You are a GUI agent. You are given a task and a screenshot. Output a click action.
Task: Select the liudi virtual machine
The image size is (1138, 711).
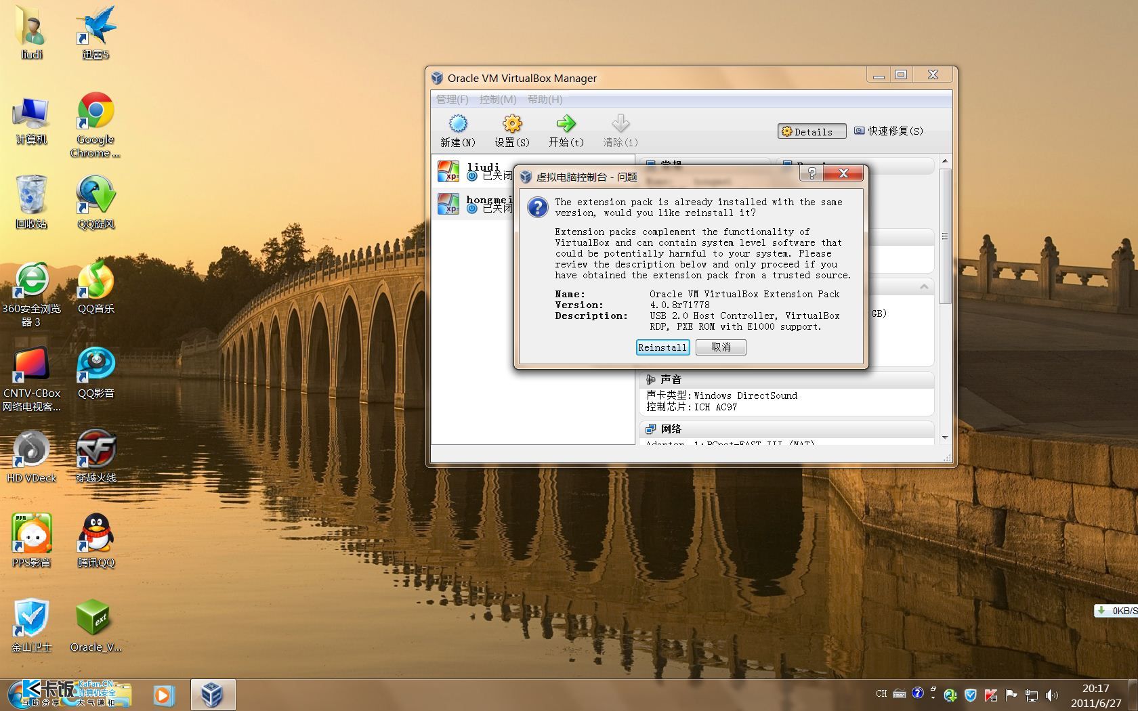click(474, 172)
